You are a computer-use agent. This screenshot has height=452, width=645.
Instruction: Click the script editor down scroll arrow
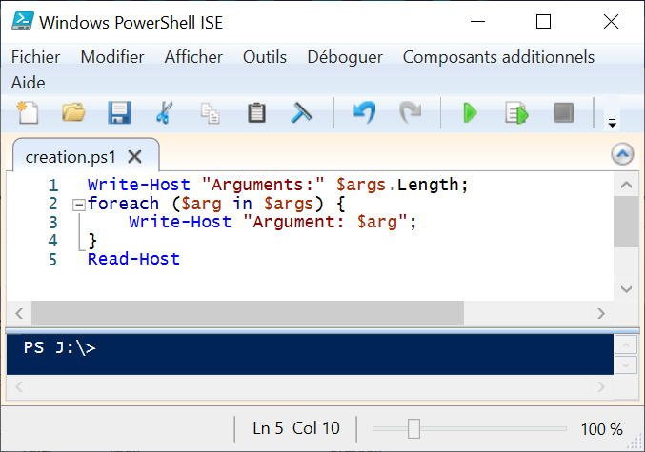click(626, 289)
